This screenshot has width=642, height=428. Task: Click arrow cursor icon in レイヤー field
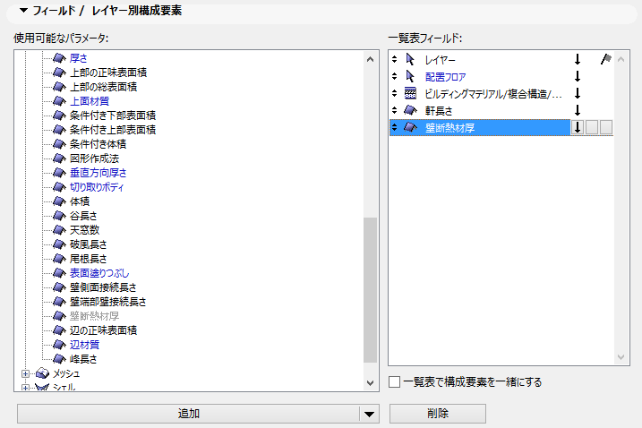410,60
